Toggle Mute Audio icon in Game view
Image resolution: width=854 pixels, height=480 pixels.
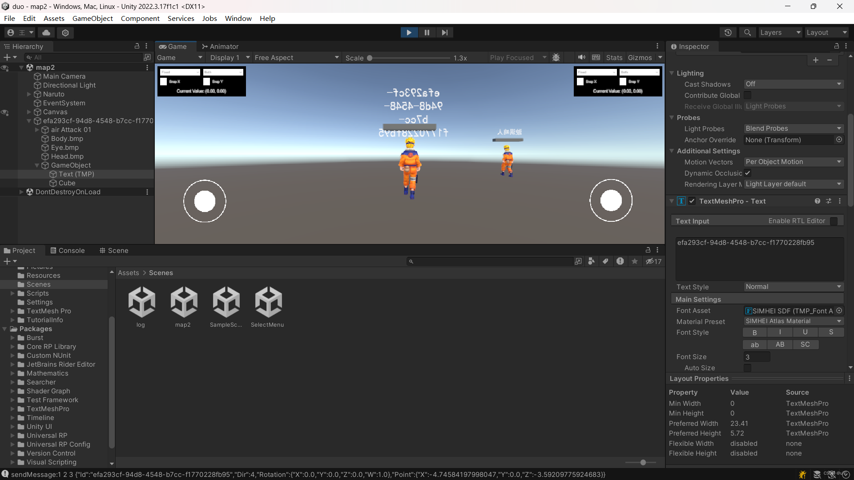581,57
